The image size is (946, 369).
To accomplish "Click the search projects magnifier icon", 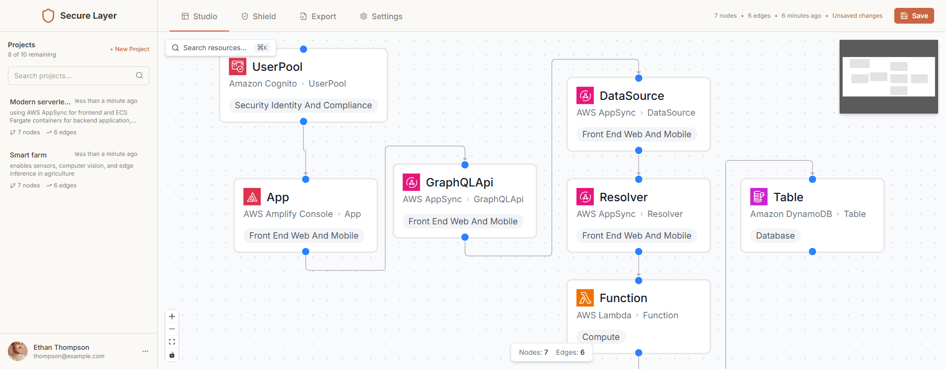I will pos(139,75).
